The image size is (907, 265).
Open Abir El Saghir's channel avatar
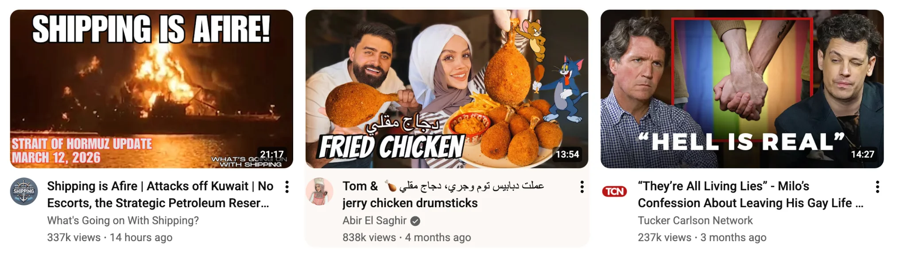(319, 192)
